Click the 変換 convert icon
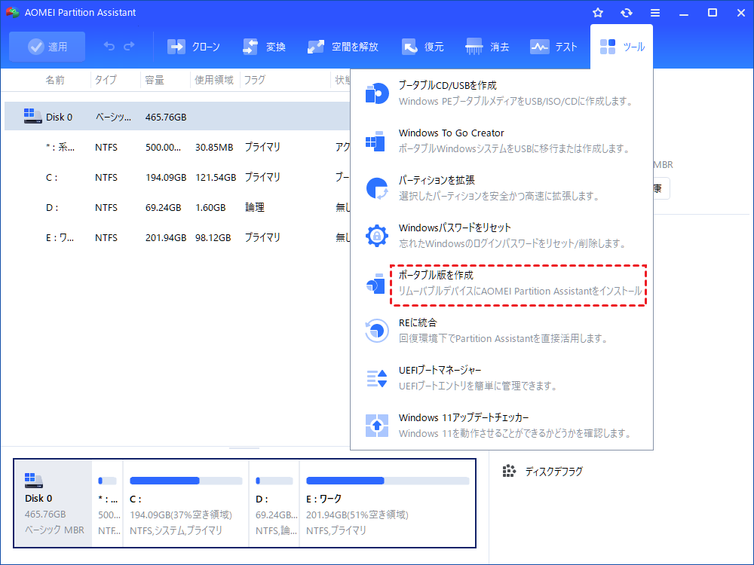The image size is (754, 565). 250,47
